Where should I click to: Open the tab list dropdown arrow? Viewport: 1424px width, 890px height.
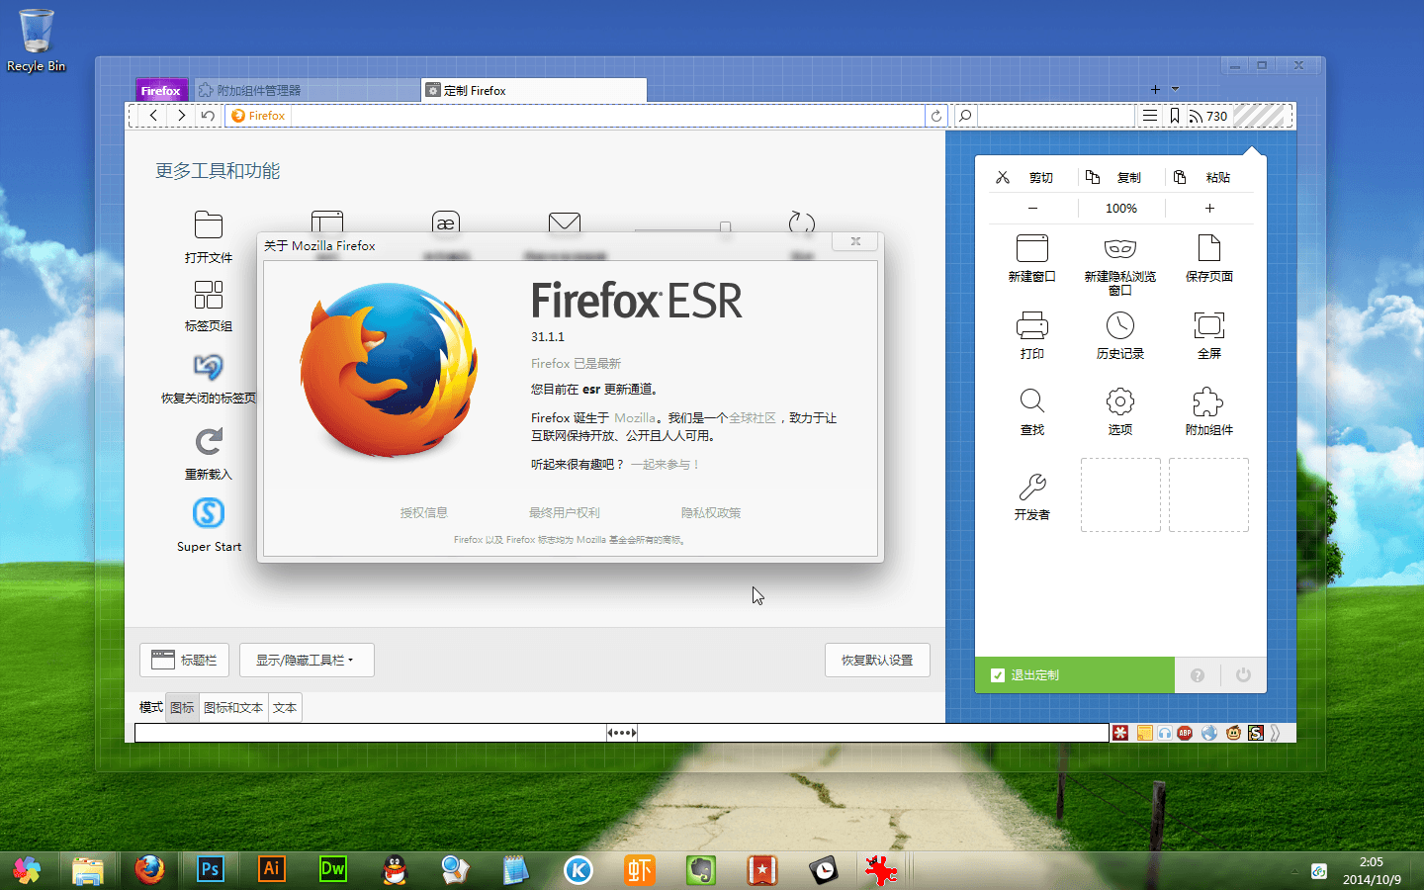[1175, 89]
